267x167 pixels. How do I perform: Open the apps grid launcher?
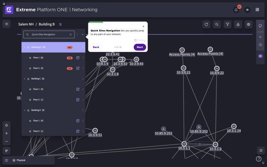(x=257, y=10)
